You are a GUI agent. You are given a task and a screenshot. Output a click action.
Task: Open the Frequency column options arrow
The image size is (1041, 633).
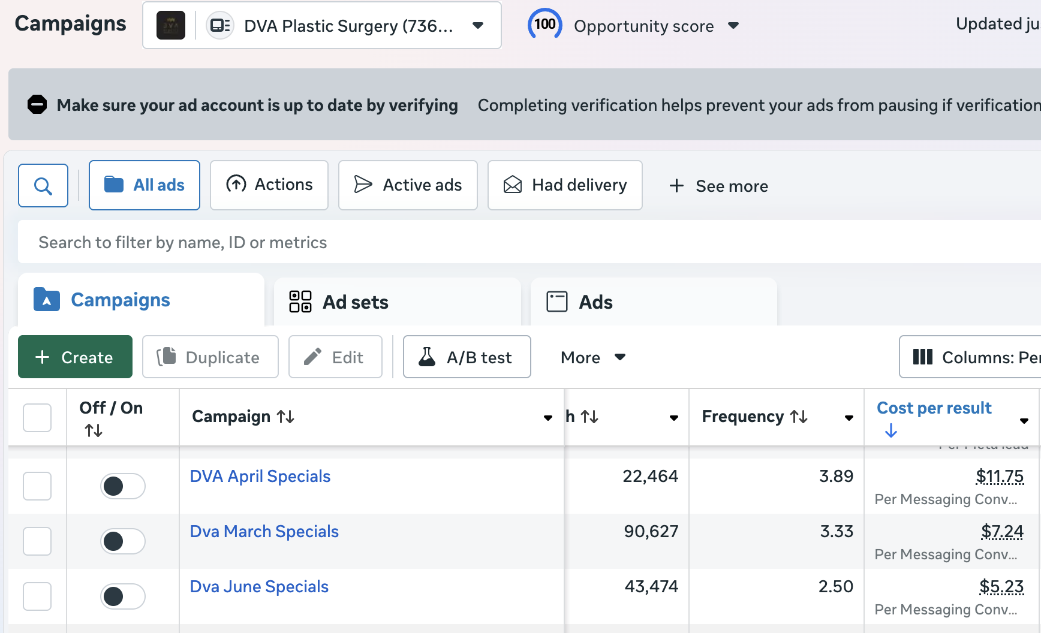tap(849, 418)
